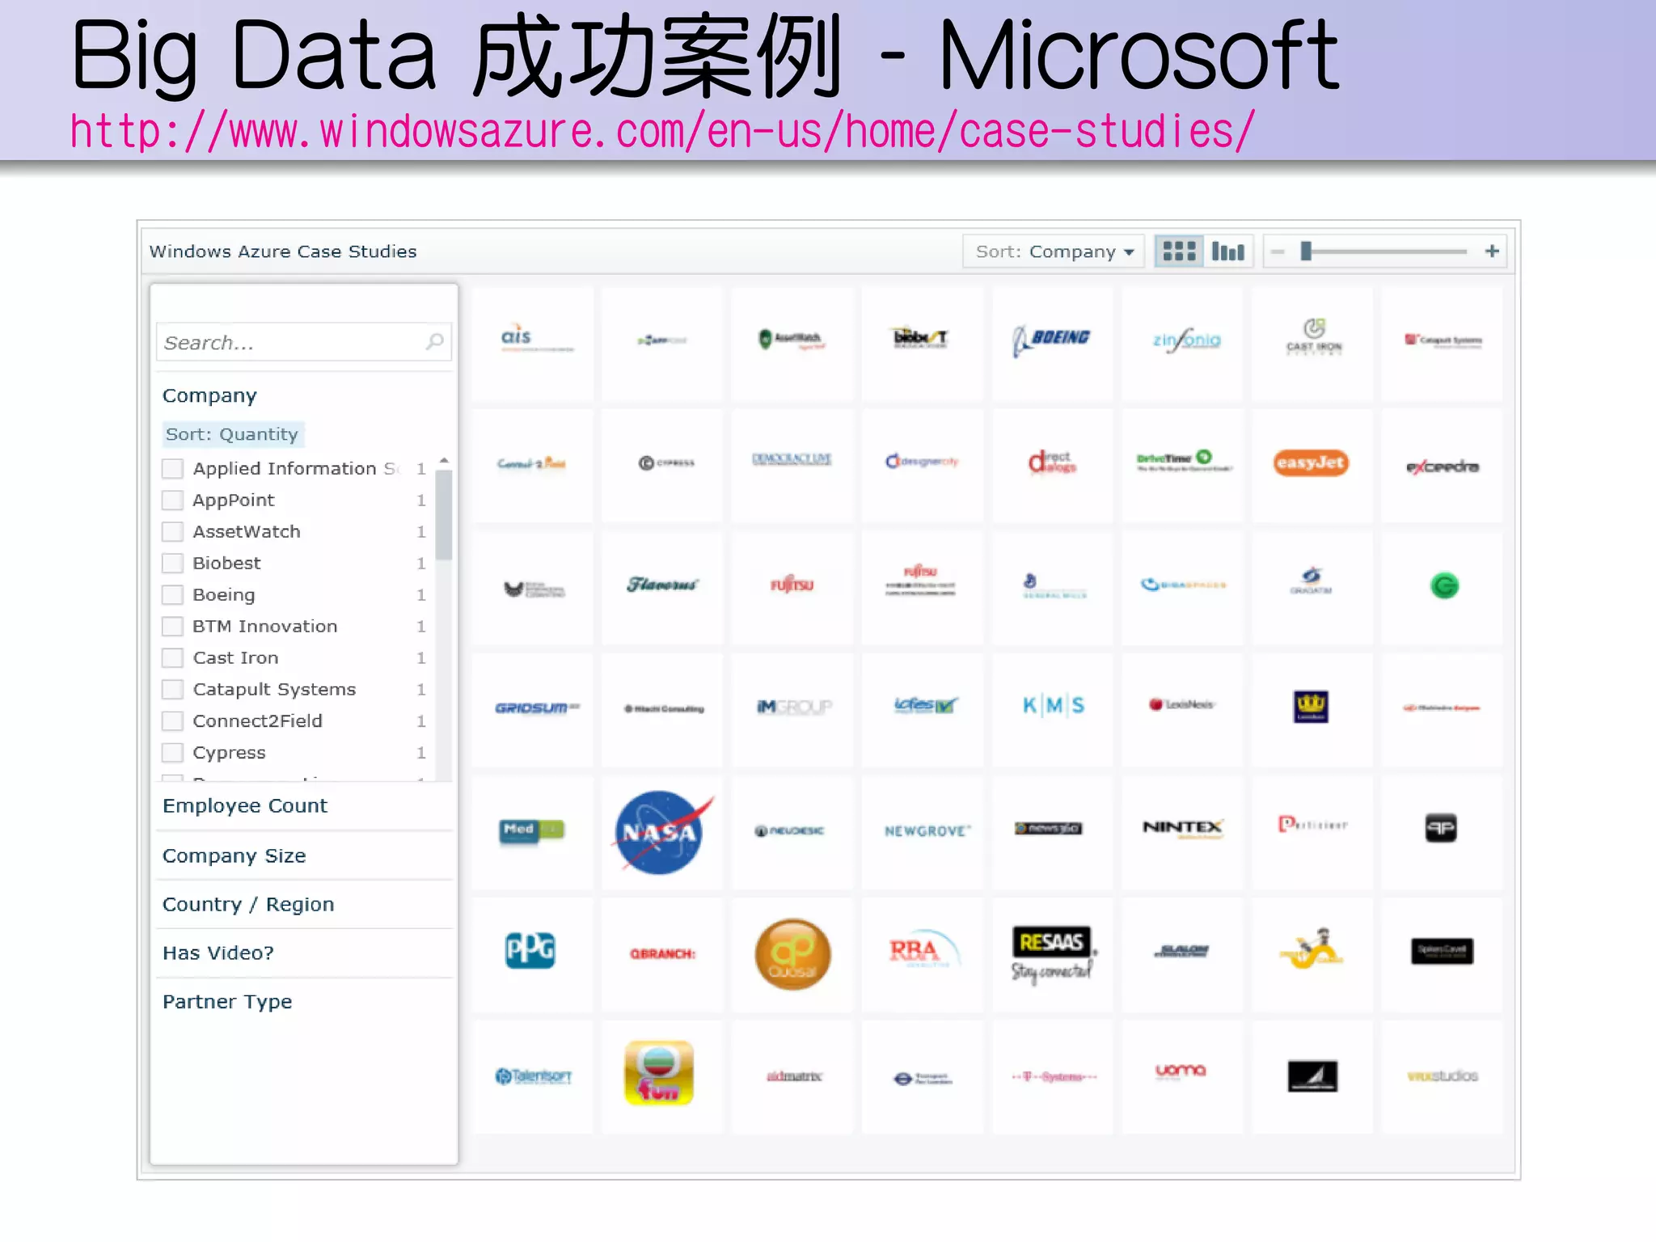
Task: Check the Catapult Systems checkbox
Action: (172, 690)
